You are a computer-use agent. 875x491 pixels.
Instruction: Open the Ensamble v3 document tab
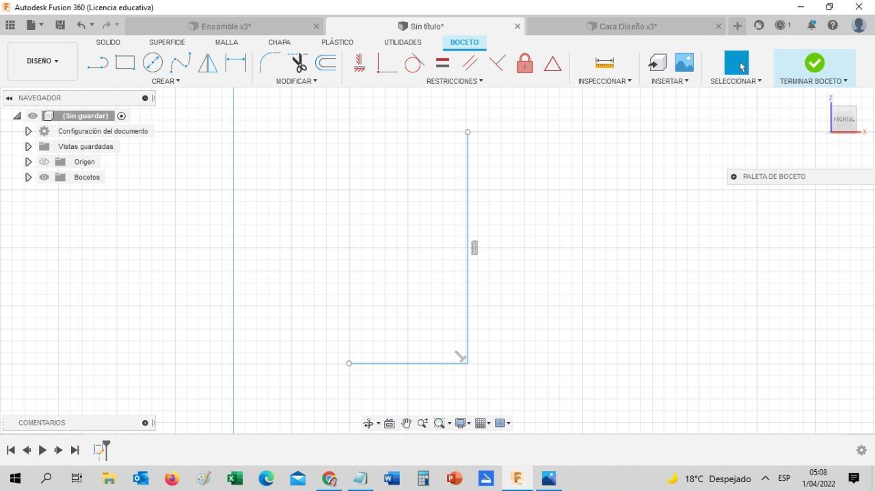coord(226,27)
